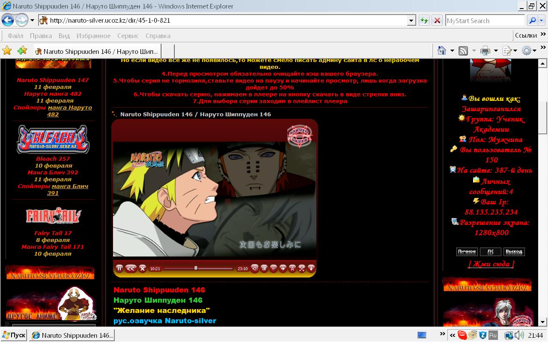Stop playback with the X player button
548x342 pixels.
143,268
